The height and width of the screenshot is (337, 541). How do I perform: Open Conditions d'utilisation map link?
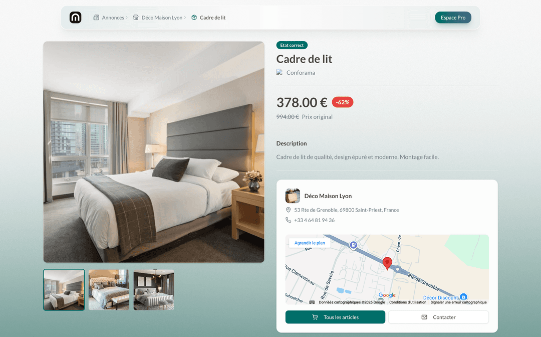[408, 302]
